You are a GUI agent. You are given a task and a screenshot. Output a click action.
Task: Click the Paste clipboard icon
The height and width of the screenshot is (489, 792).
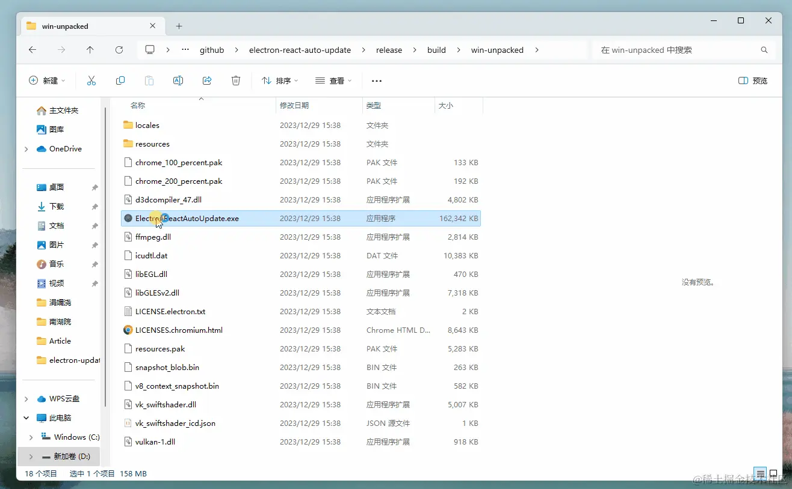149,80
